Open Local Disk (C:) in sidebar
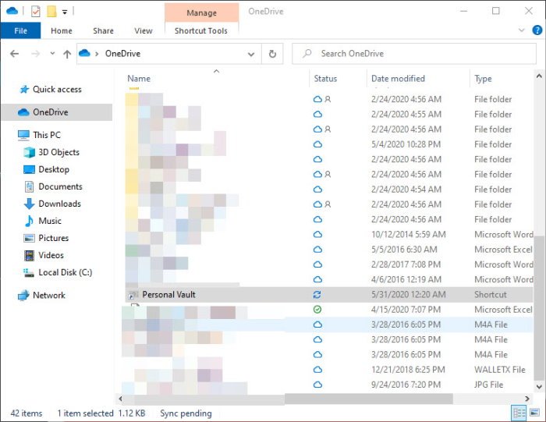 (65, 272)
